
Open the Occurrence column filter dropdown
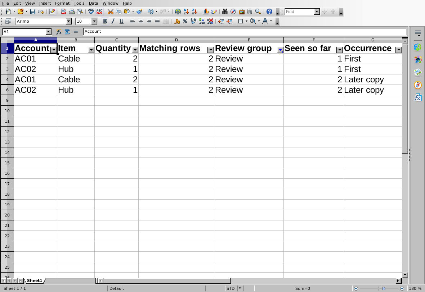tap(399, 50)
